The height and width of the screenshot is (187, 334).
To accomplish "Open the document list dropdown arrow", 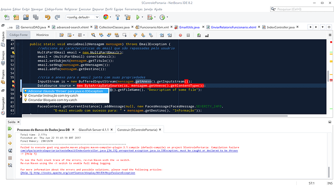I will pyautogui.click(x=323, y=27).
